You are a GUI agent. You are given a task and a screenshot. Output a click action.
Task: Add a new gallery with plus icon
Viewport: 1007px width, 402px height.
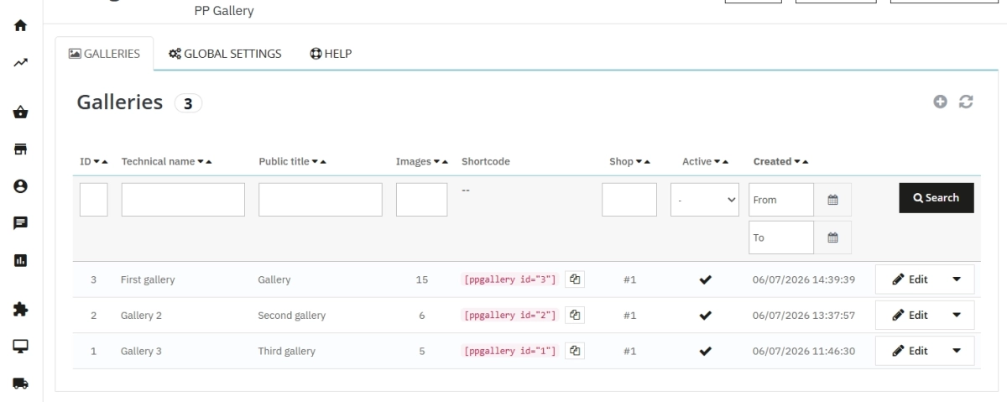point(941,102)
